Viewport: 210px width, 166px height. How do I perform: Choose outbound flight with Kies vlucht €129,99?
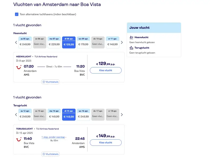[x=106, y=70]
